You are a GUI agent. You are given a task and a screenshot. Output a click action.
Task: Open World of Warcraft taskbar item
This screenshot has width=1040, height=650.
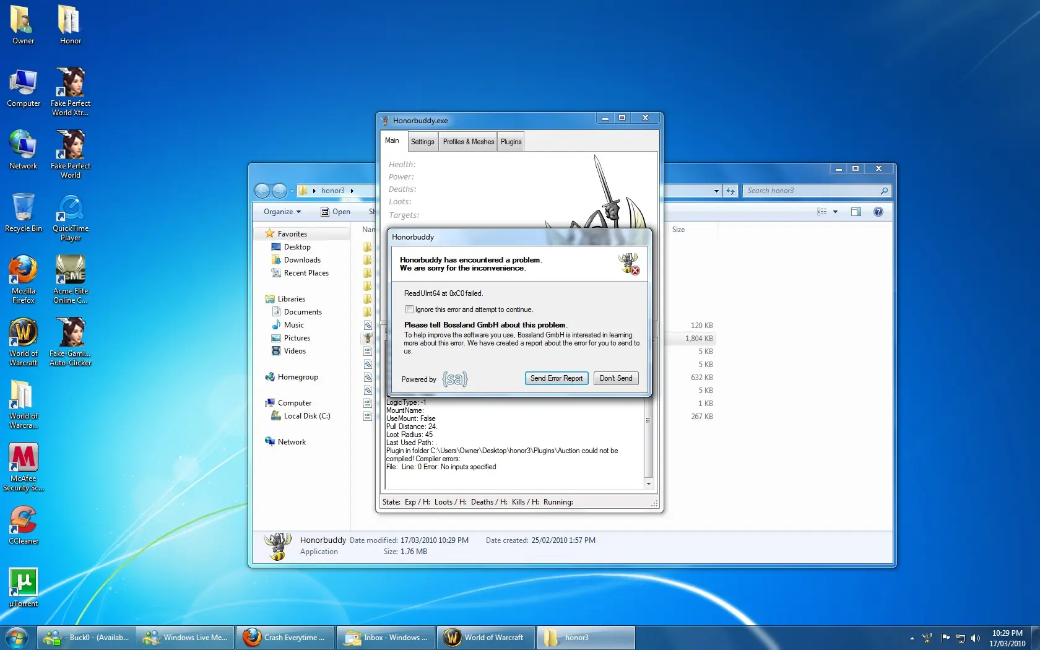coord(486,638)
